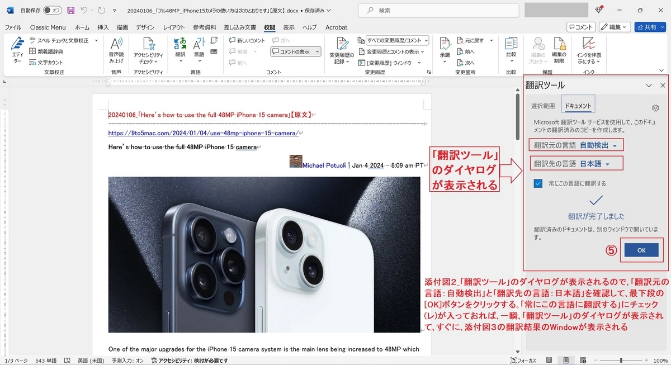Viewport: 671px width, 365px height.
Task: Click the 100% zoom level
Action: (660, 361)
